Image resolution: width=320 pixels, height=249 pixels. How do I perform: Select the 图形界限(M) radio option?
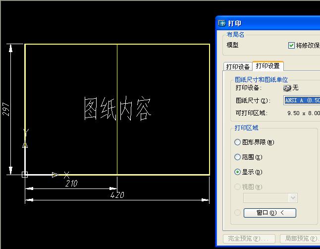tap(237, 142)
